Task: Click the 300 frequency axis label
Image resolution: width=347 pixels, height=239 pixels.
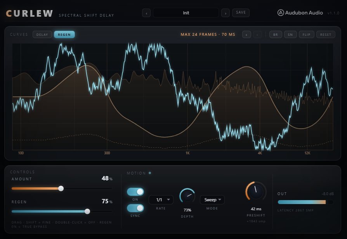Action: point(107,153)
